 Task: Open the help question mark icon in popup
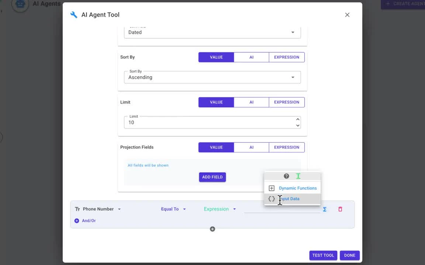(286, 176)
